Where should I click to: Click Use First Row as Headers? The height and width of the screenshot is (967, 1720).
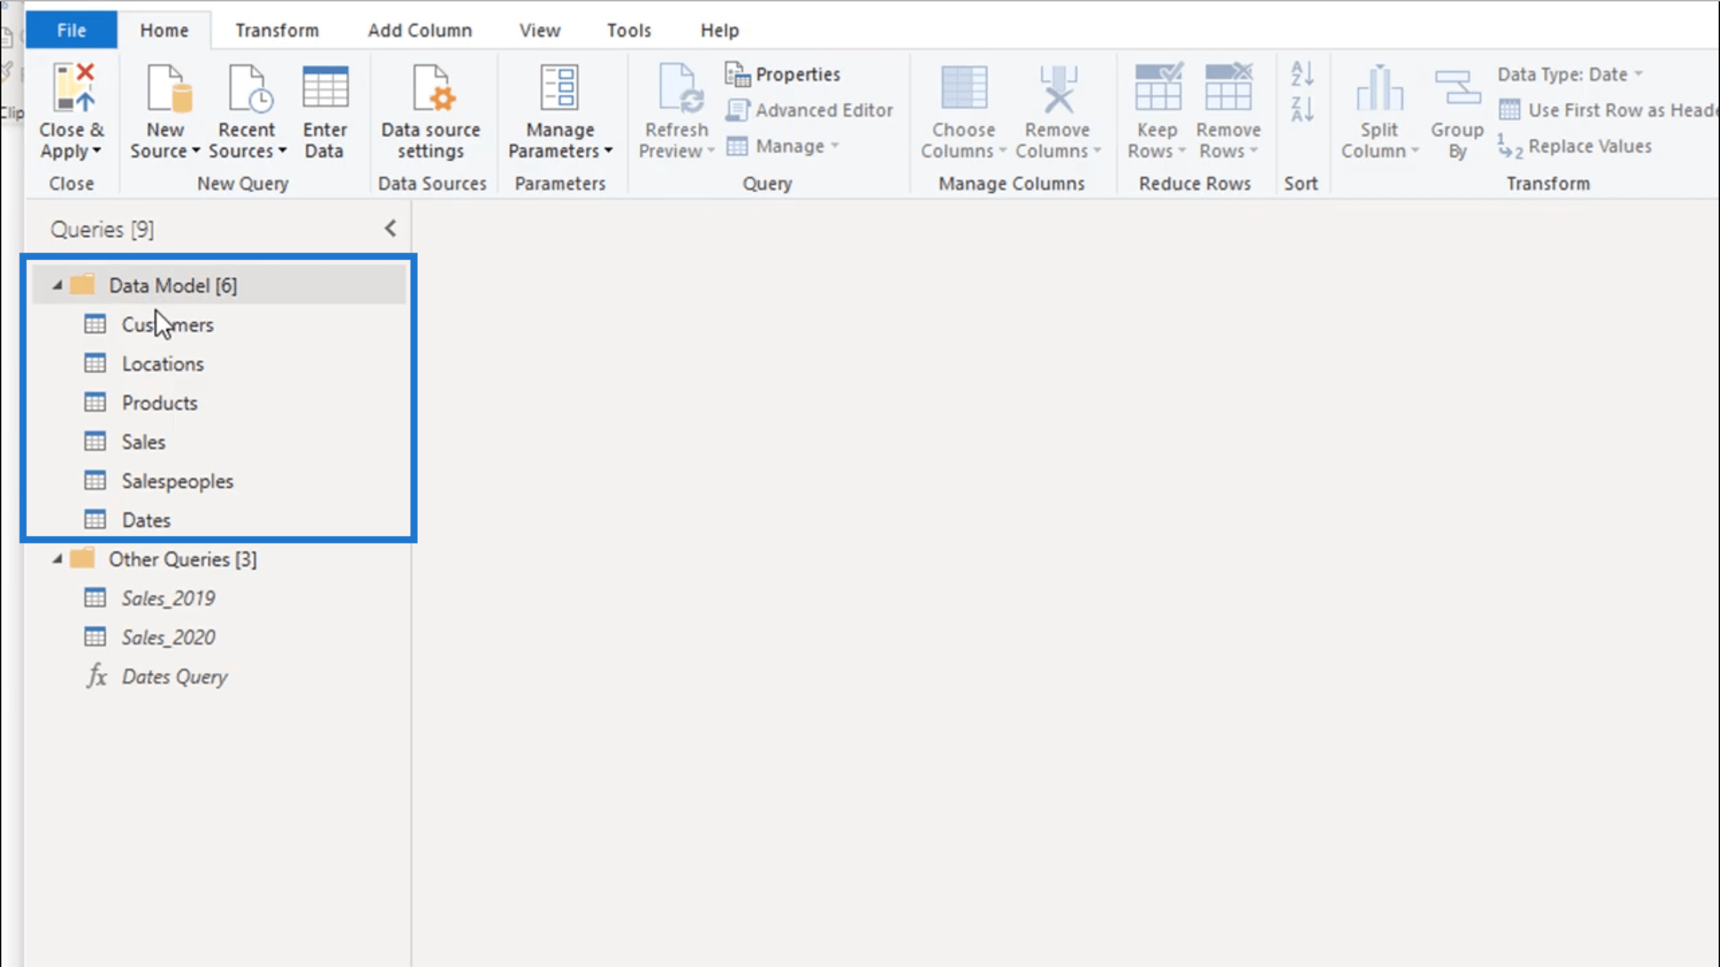click(x=1609, y=110)
